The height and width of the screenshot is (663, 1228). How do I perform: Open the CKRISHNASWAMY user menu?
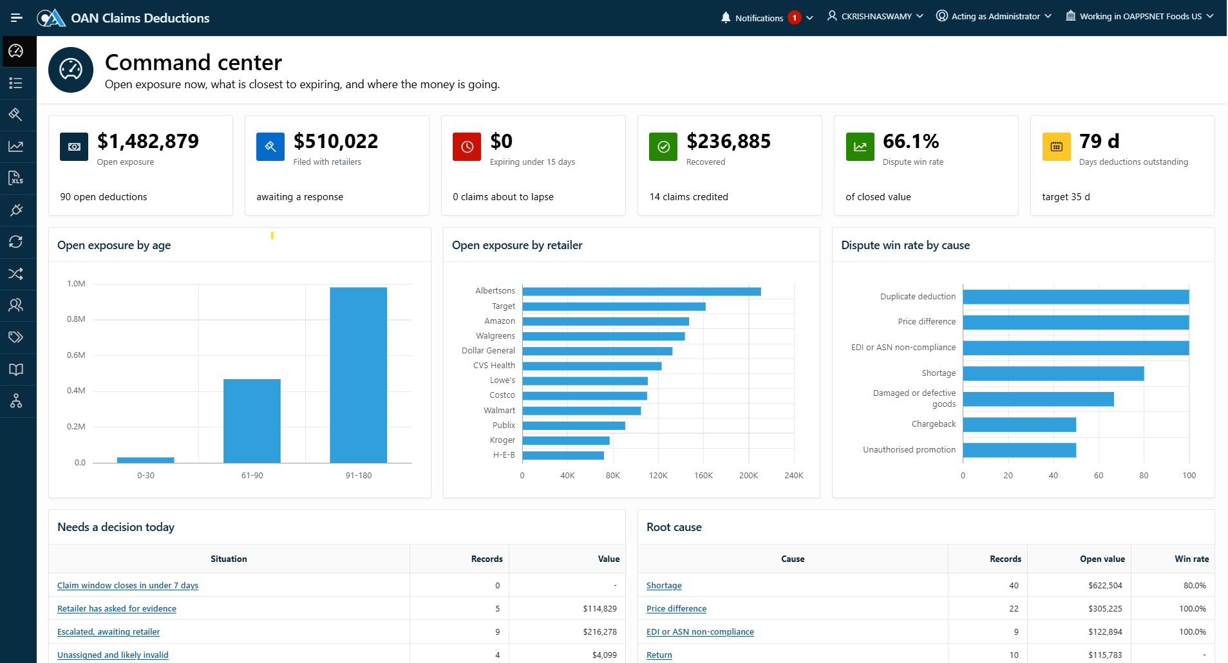pos(875,16)
